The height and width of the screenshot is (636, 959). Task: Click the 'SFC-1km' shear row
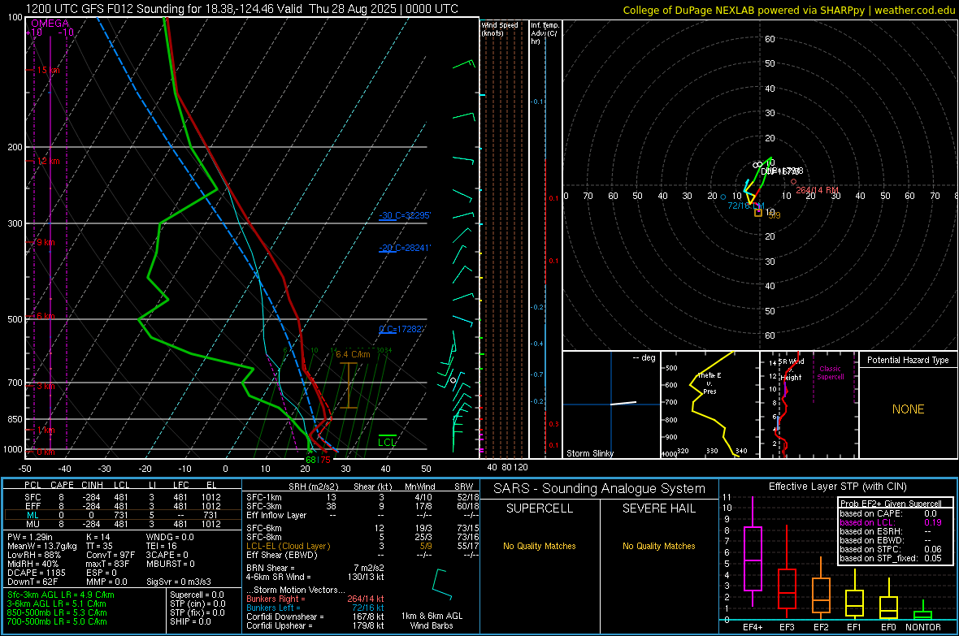click(362, 497)
